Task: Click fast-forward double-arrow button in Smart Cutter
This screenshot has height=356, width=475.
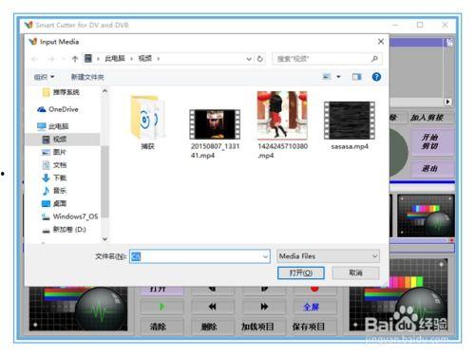Action: point(264,307)
